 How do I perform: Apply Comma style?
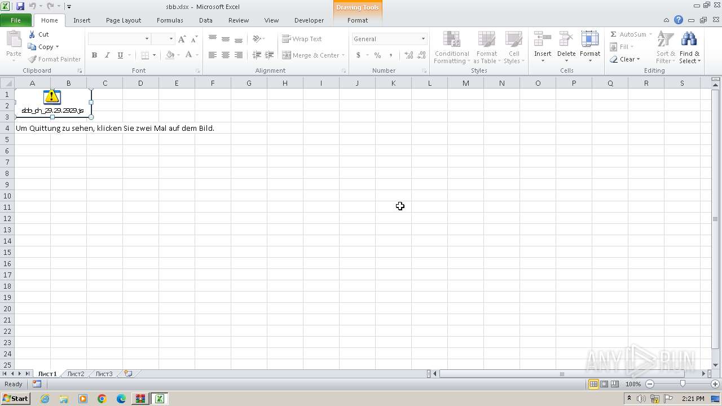pos(391,55)
